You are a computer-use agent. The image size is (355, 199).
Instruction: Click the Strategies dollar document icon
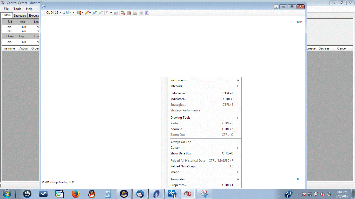coord(141,13)
